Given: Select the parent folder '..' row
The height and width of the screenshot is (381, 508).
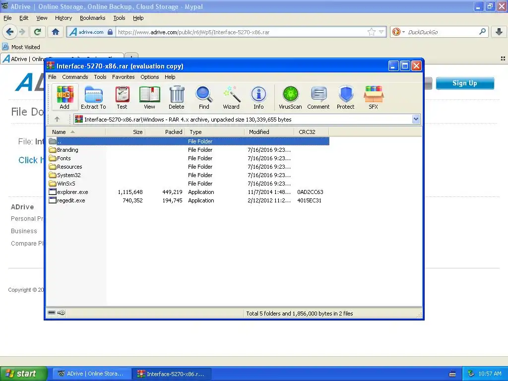Looking at the screenshot, I should (189, 141).
